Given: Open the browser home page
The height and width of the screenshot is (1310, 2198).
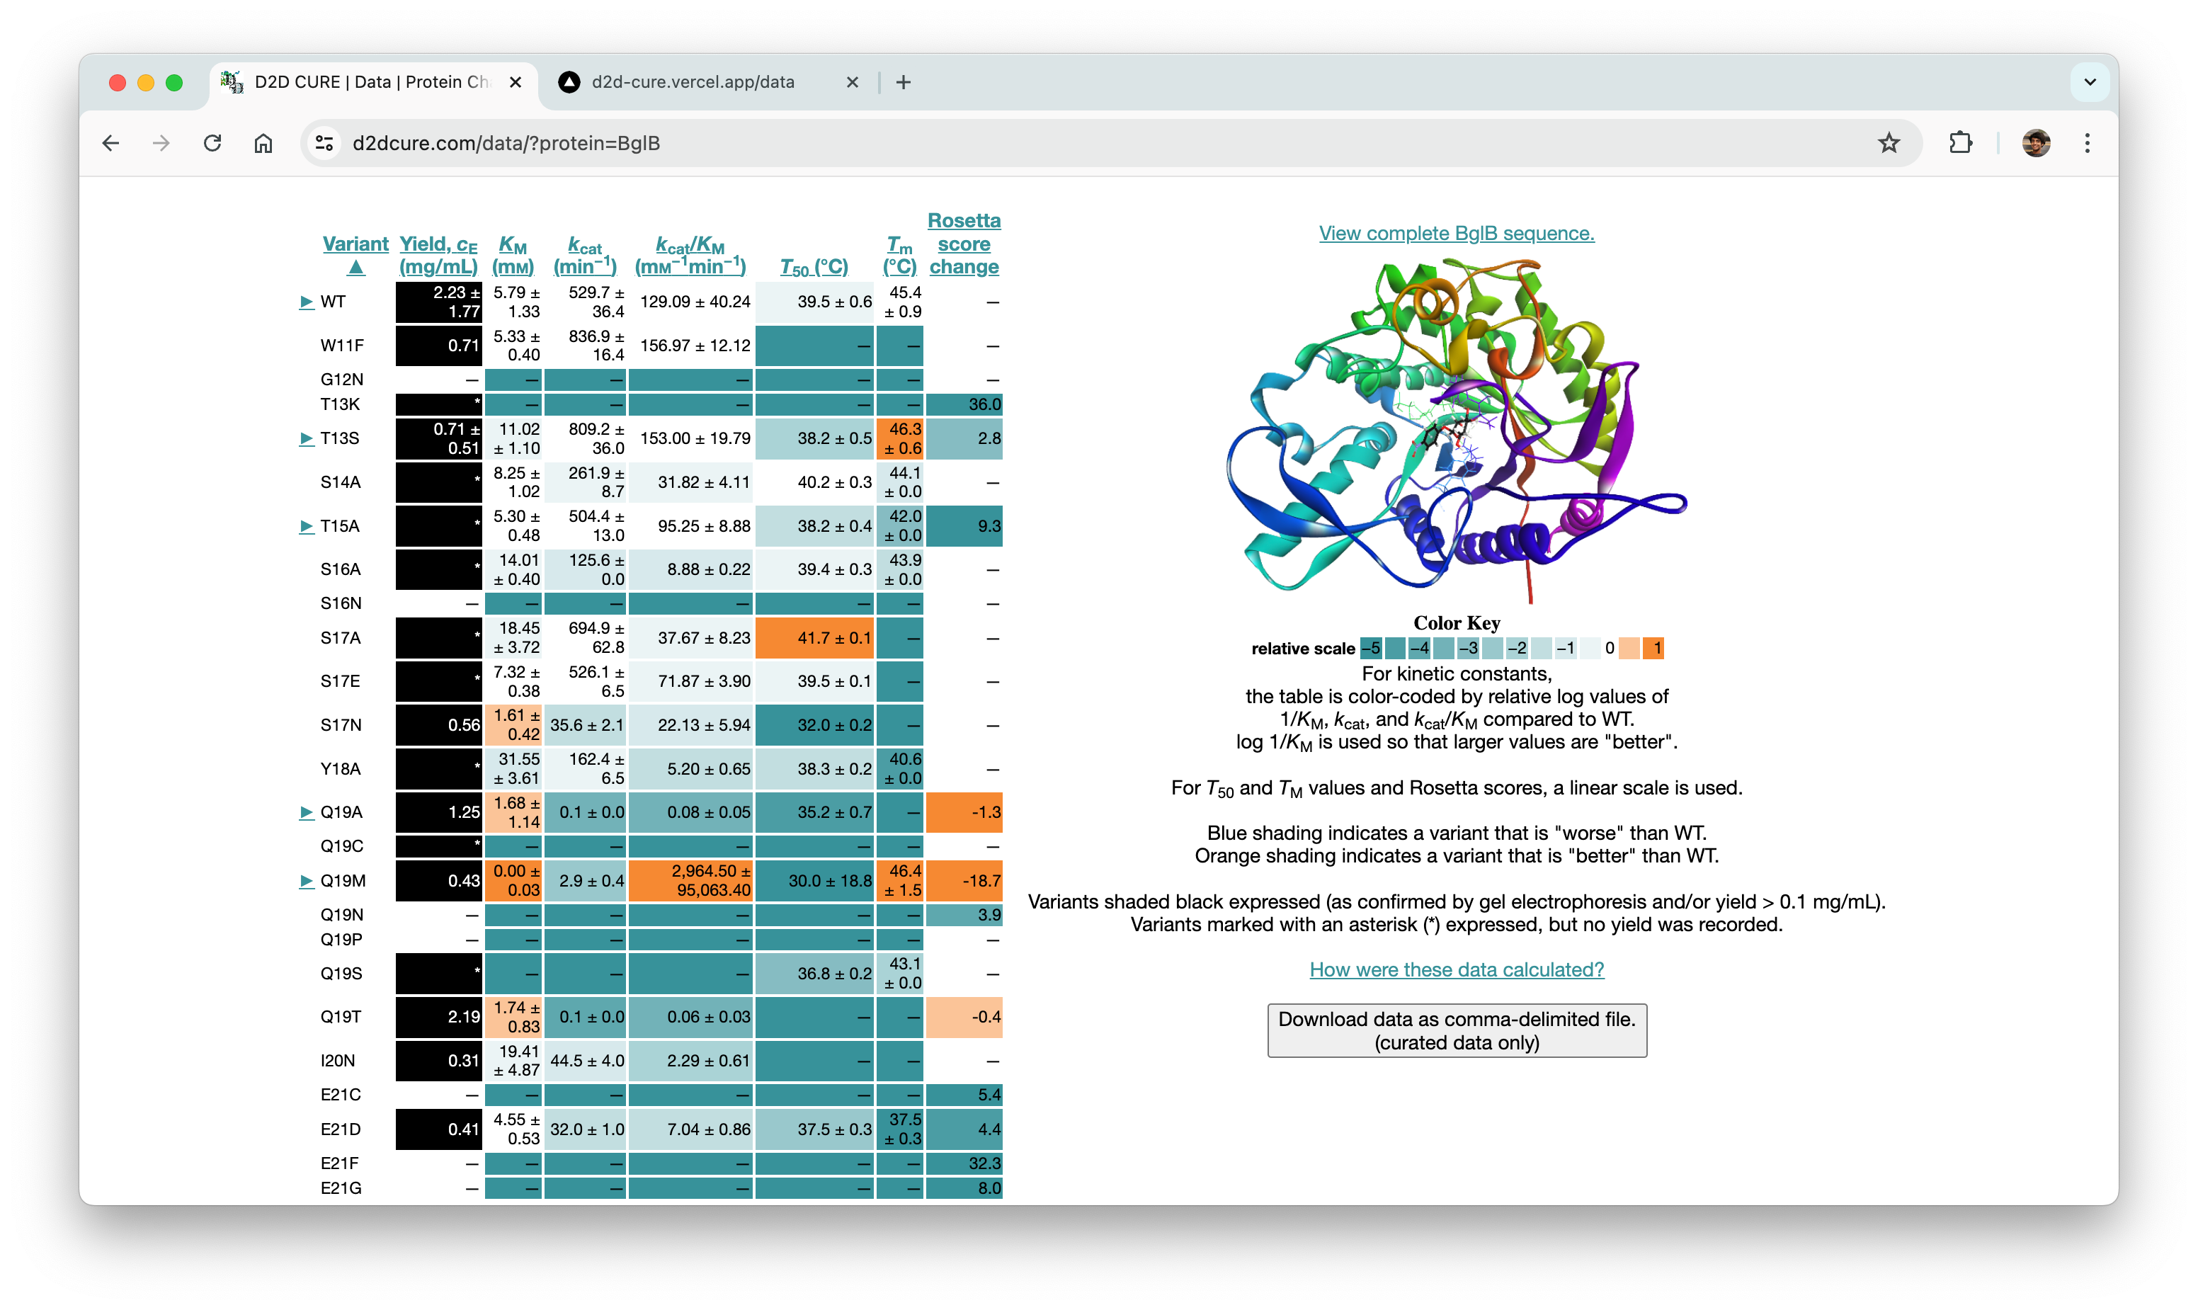Looking at the screenshot, I should (263, 143).
